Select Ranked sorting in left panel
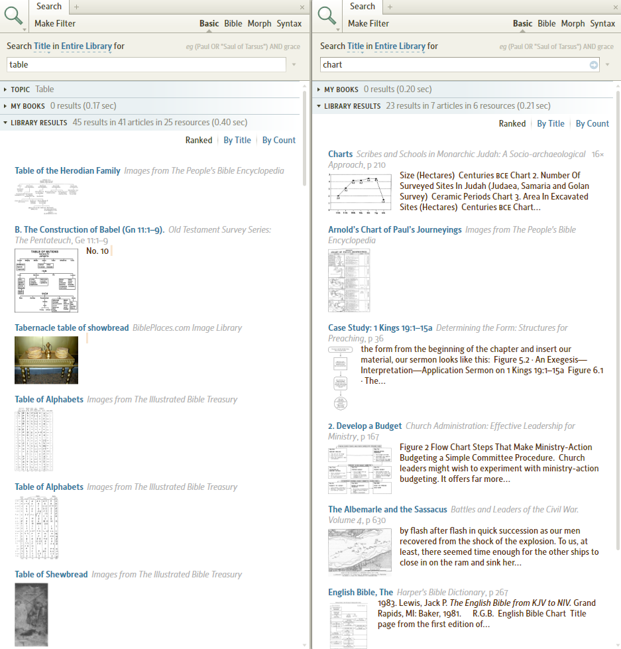The height and width of the screenshot is (649, 621). click(x=199, y=141)
